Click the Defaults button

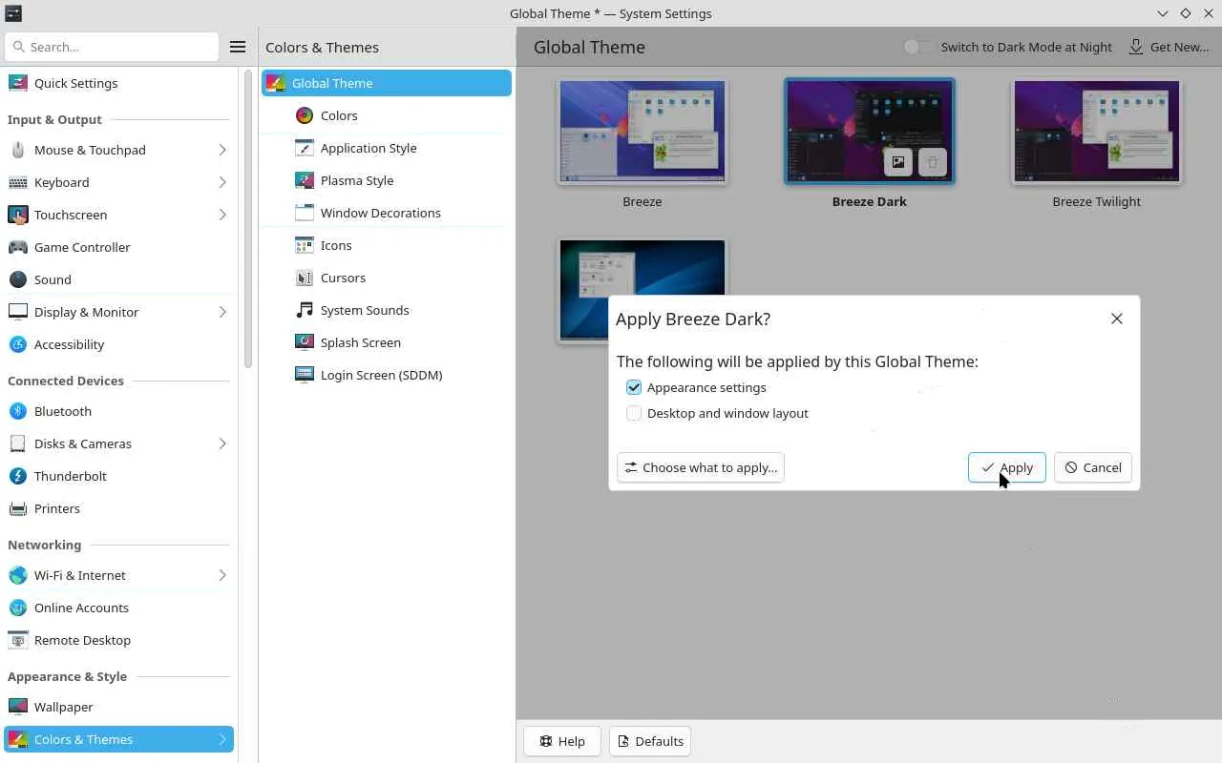pos(649,741)
